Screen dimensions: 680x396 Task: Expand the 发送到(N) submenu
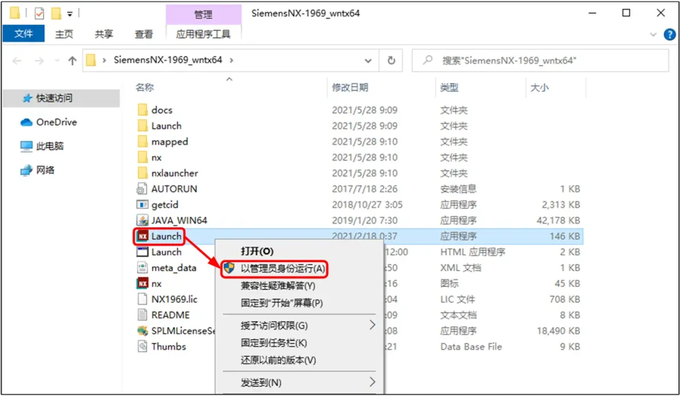point(372,382)
